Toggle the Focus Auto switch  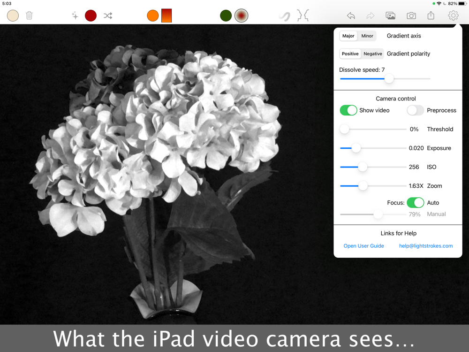(x=415, y=203)
